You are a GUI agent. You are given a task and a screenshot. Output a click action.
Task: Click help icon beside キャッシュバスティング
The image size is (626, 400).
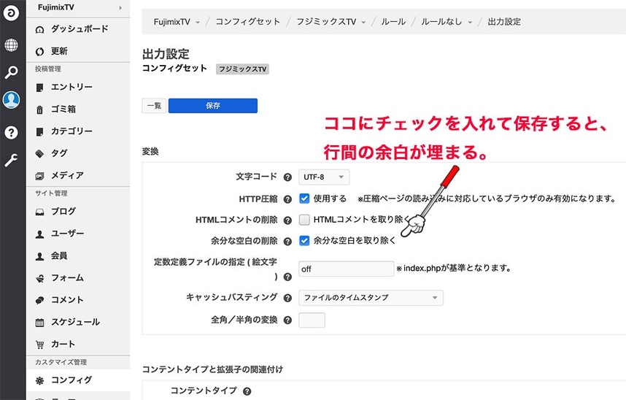[x=287, y=298]
